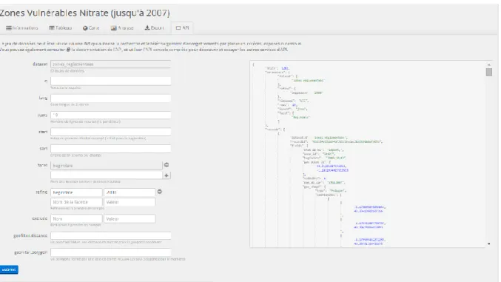Click the scroll-down arrow of the JSON panel
This screenshot has width=501, height=282.
click(x=489, y=244)
